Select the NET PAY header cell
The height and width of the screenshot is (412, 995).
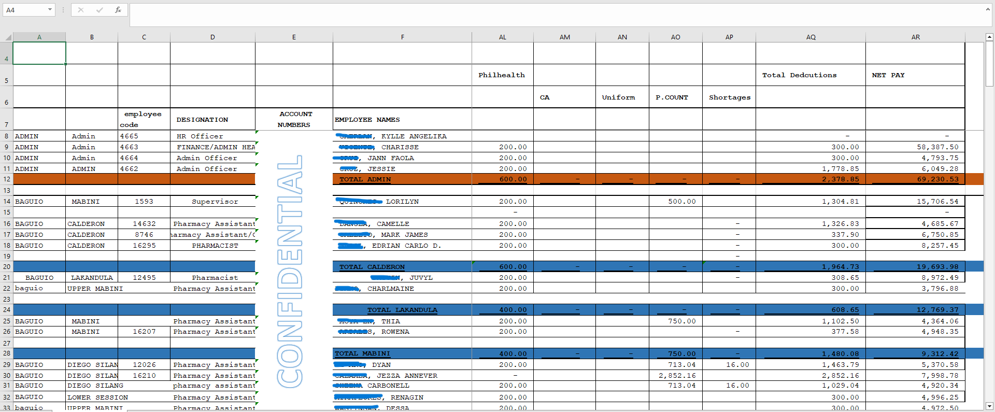click(x=915, y=75)
